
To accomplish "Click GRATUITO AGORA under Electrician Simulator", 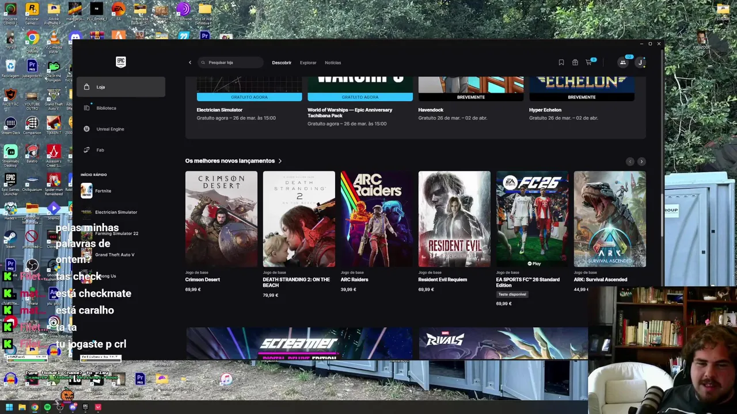I will coord(249,97).
